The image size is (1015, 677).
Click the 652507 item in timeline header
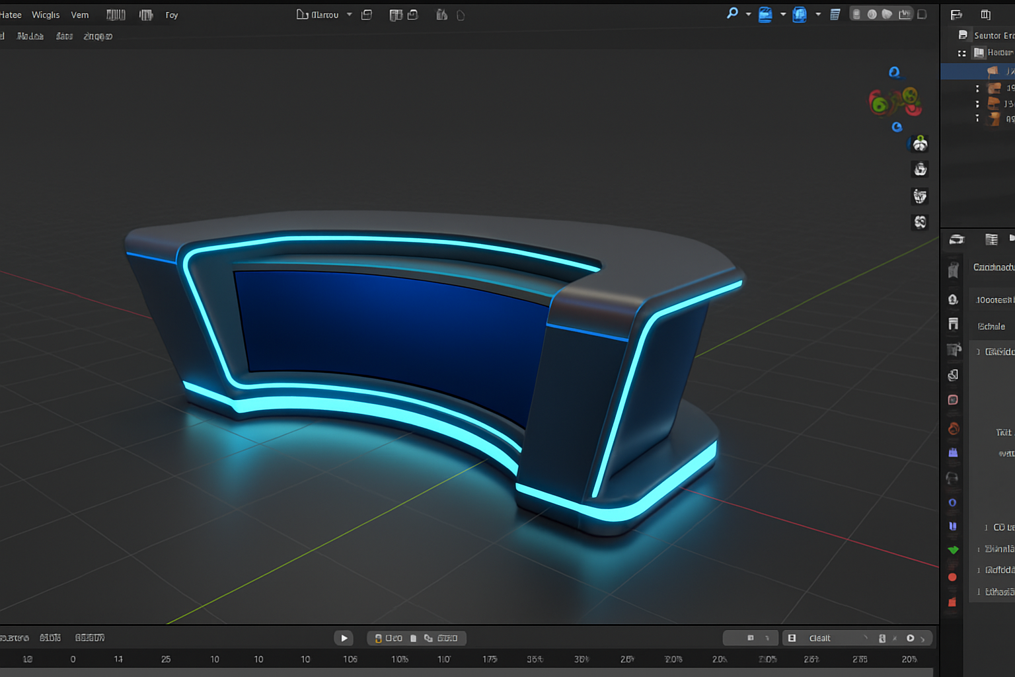tap(90, 638)
